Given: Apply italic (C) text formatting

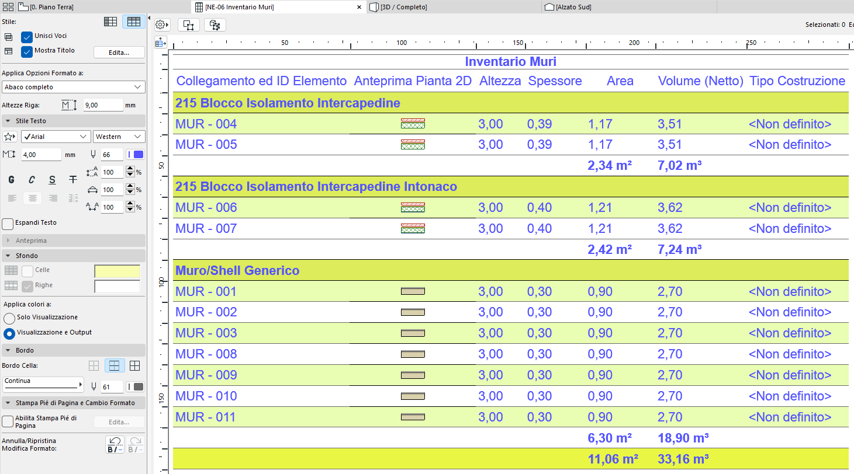Looking at the screenshot, I should click(x=32, y=180).
